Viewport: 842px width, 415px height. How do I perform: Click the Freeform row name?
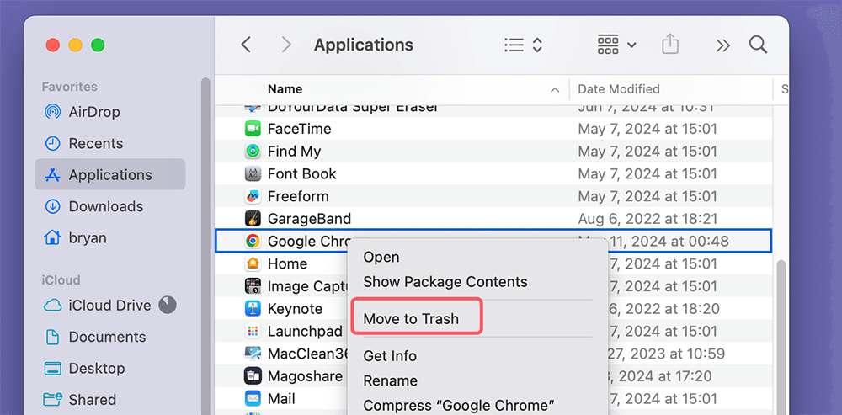tap(298, 196)
